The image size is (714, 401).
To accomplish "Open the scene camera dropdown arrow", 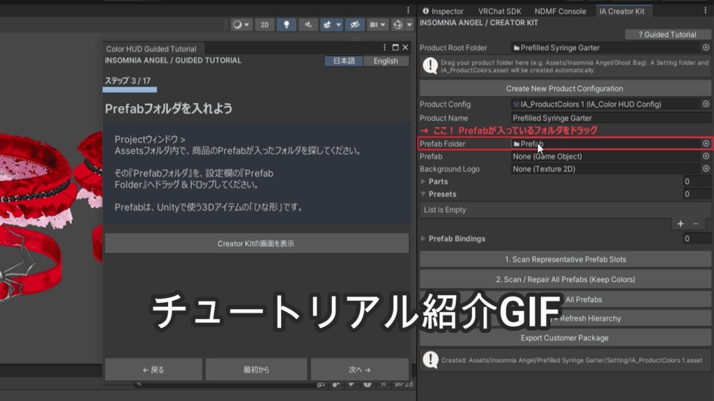I will [x=383, y=24].
